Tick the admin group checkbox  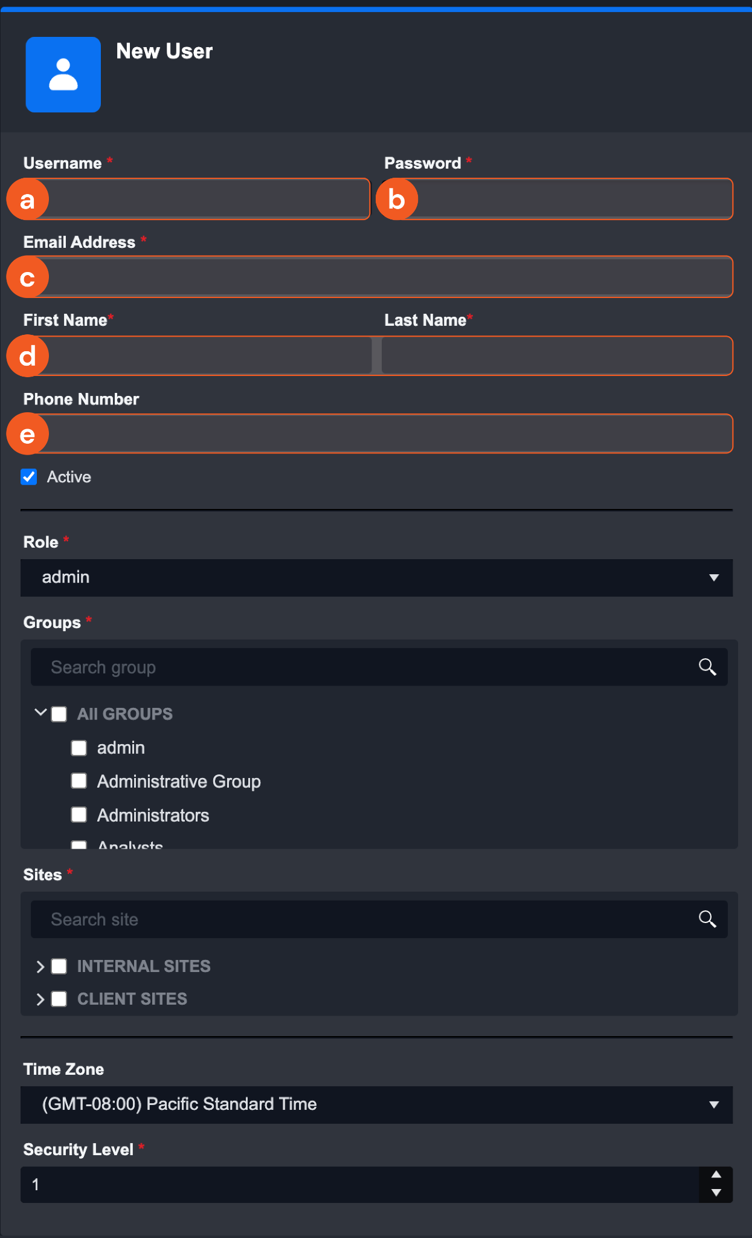(79, 748)
